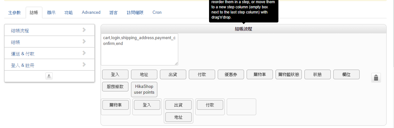394x128 pixels.
Task: Click 購物車 in the first step column
Action: (116, 105)
